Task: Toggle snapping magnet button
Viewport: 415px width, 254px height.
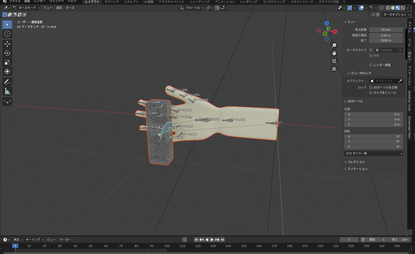Action: (217, 8)
